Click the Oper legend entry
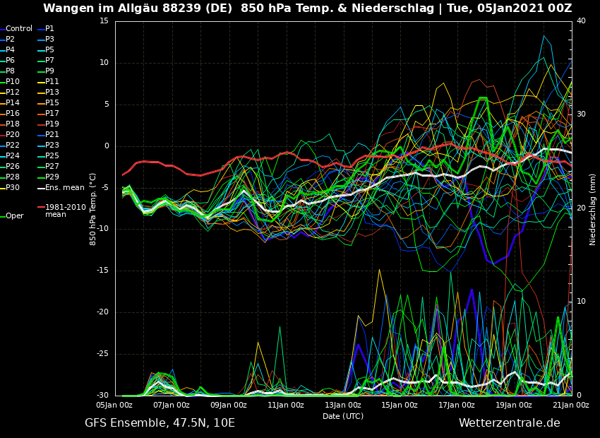Screen dimensions: 600x438 (14, 216)
